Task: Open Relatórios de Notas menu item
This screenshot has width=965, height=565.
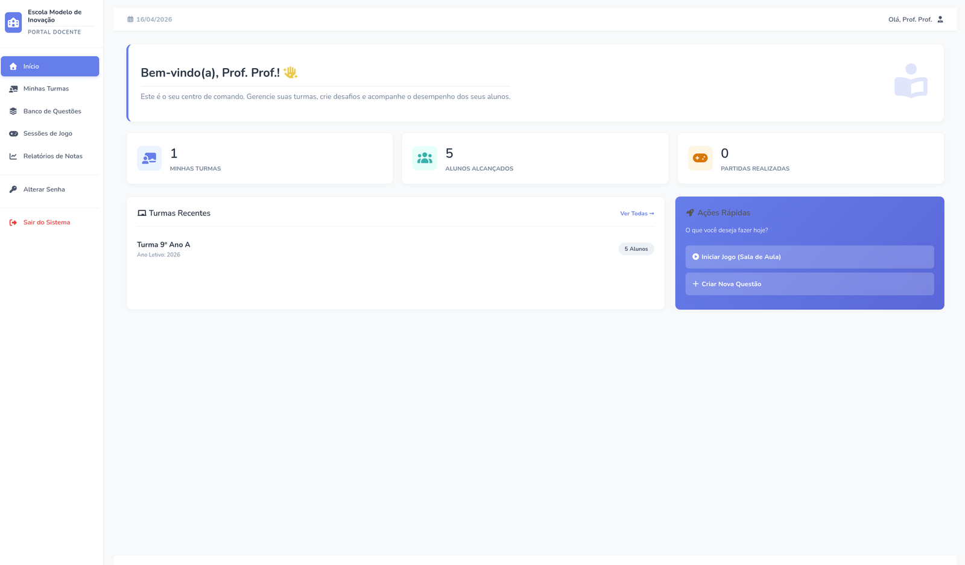Action: (52, 156)
